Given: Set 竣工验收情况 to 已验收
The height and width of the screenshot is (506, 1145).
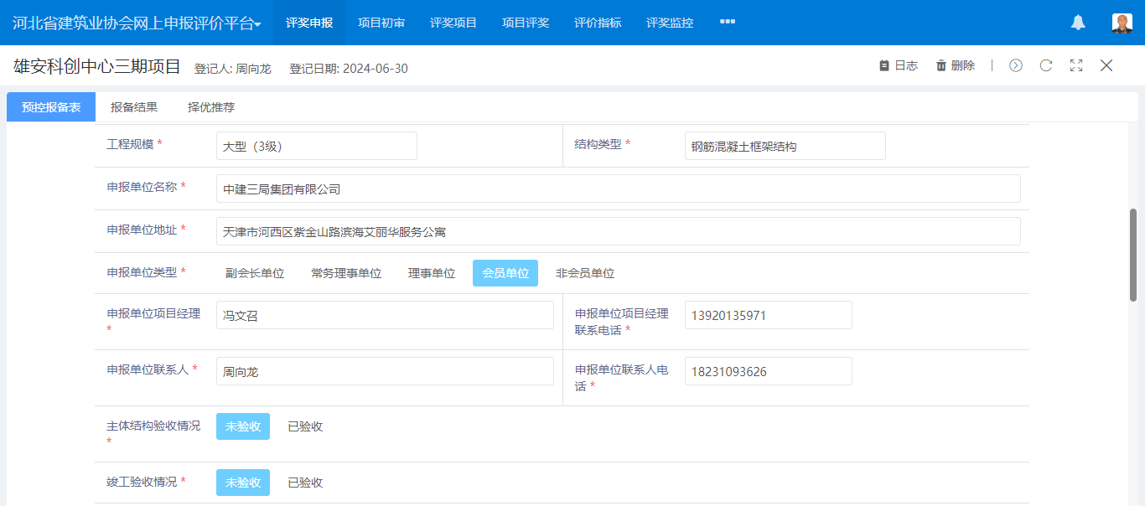Looking at the screenshot, I should 305,483.
